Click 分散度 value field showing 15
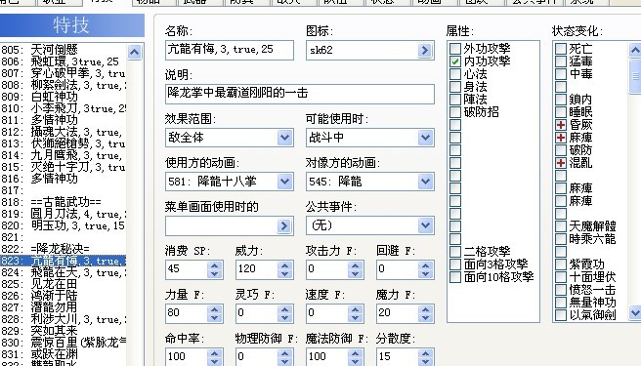The width and height of the screenshot is (641, 366). (398, 356)
